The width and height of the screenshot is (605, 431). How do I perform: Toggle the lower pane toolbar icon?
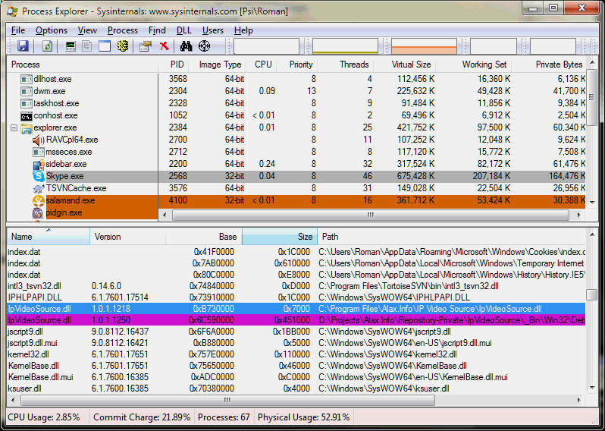[x=105, y=46]
